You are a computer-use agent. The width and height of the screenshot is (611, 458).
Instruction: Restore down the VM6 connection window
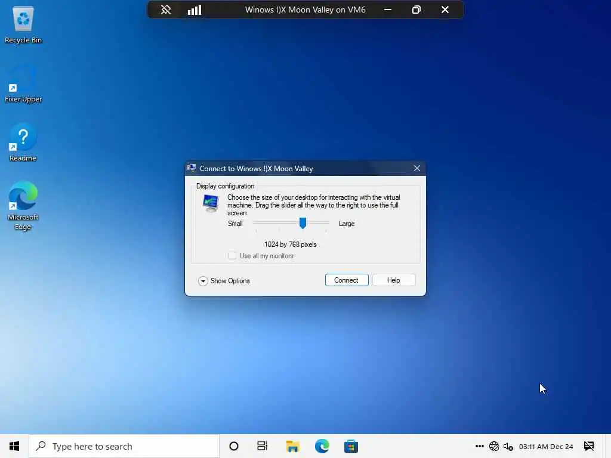pos(416,10)
